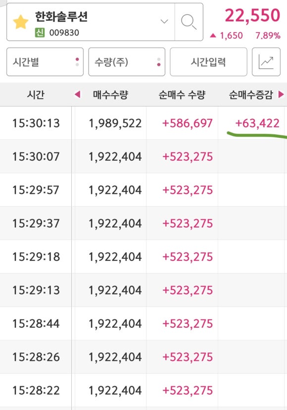287x410 pixels.
Task: Open the 한화솔루션 stock selector box
Action: pos(91,22)
